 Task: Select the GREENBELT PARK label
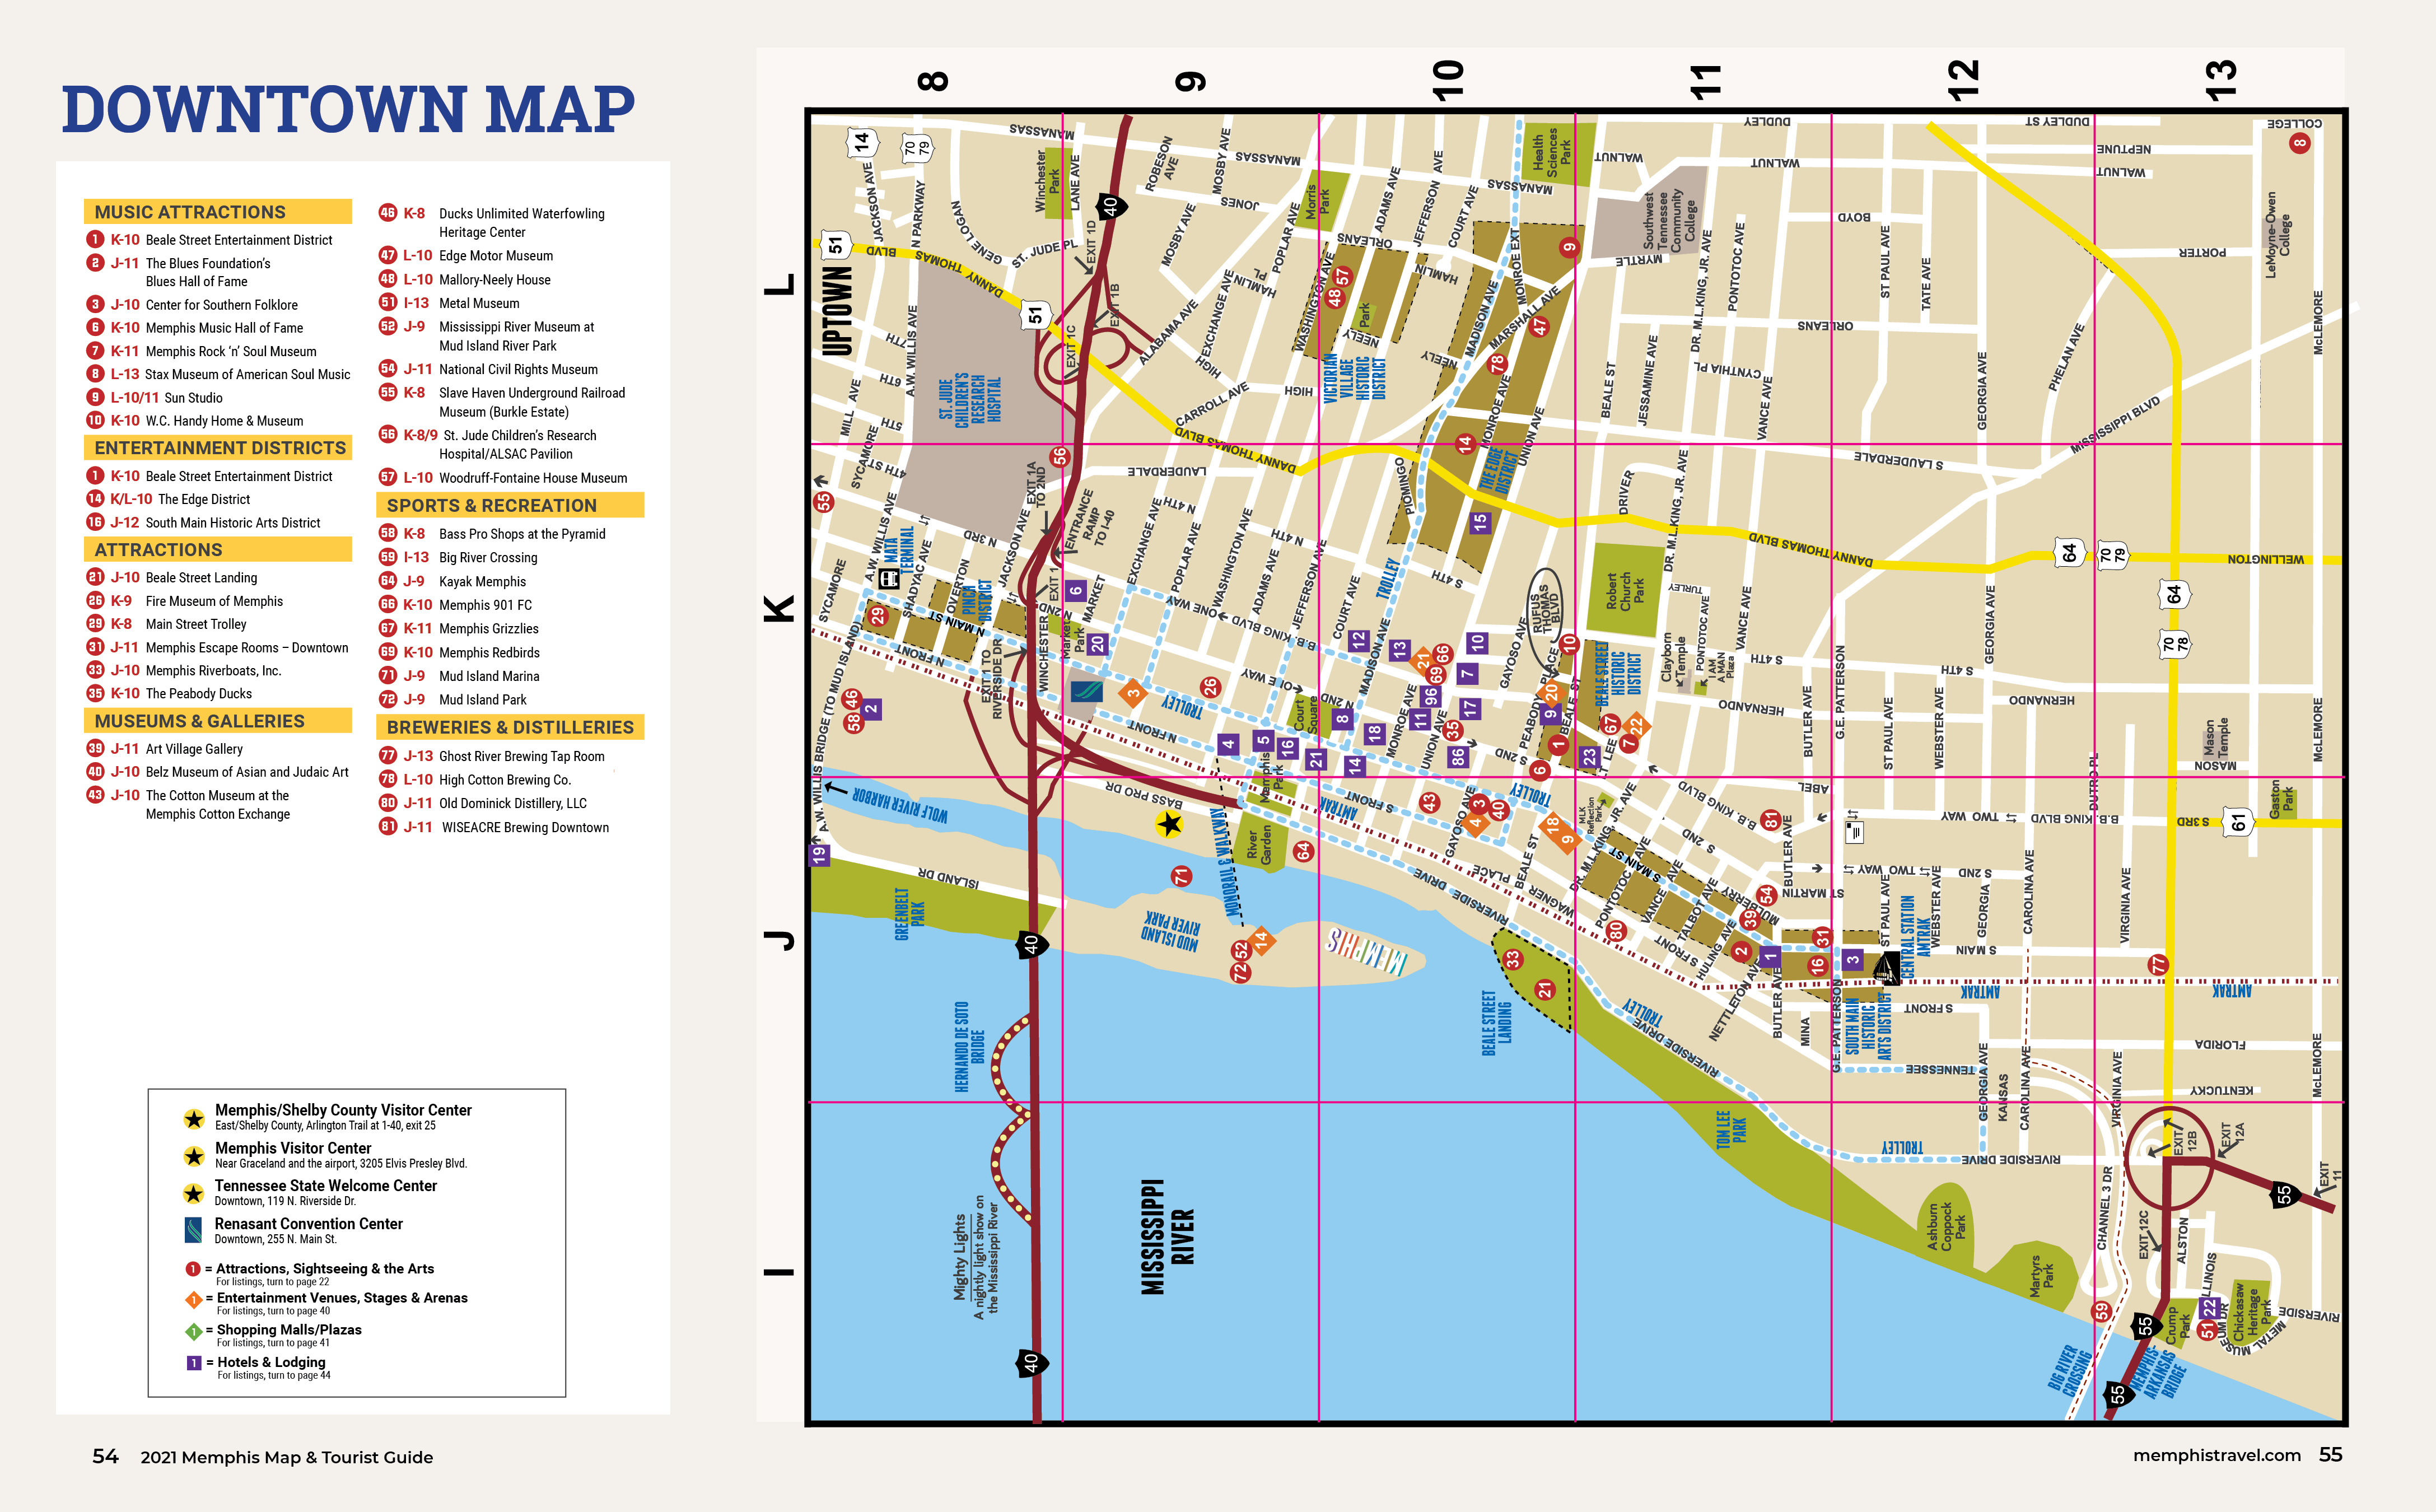909,914
